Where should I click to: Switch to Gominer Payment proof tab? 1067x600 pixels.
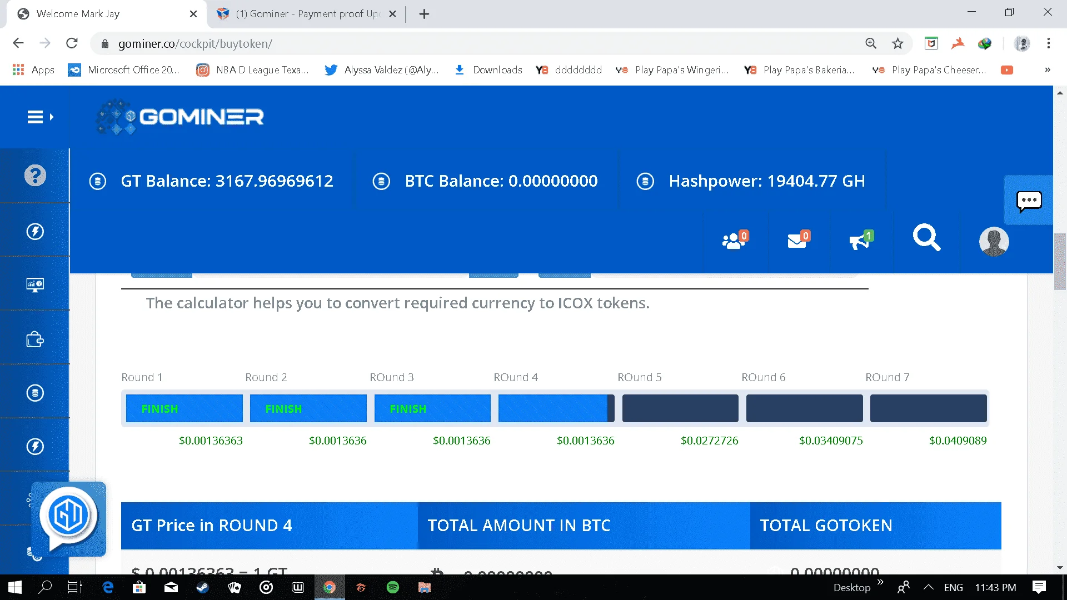pyautogui.click(x=308, y=14)
